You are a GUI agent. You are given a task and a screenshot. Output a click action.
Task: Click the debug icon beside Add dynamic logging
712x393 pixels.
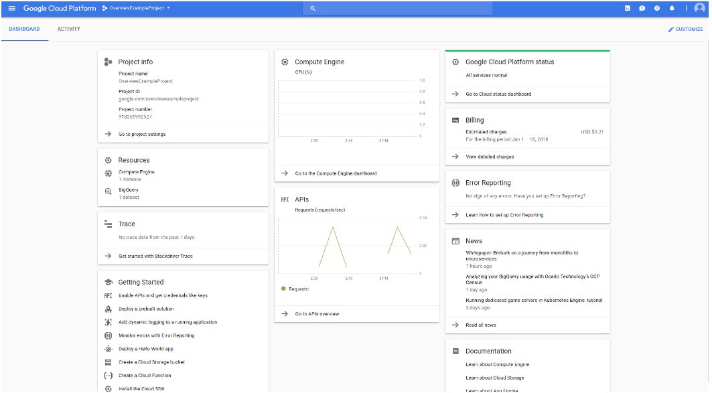(x=108, y=322)
